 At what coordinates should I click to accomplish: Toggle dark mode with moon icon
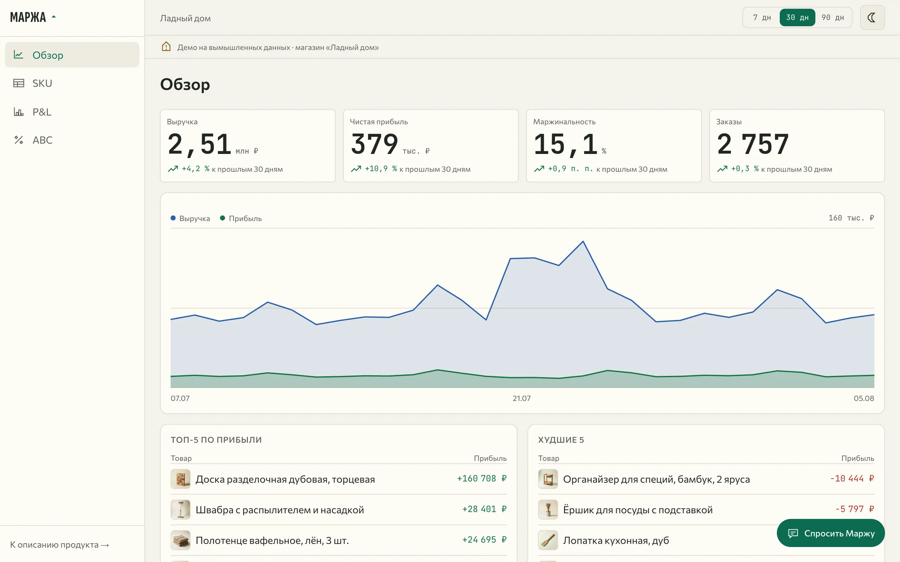(872, 18)
